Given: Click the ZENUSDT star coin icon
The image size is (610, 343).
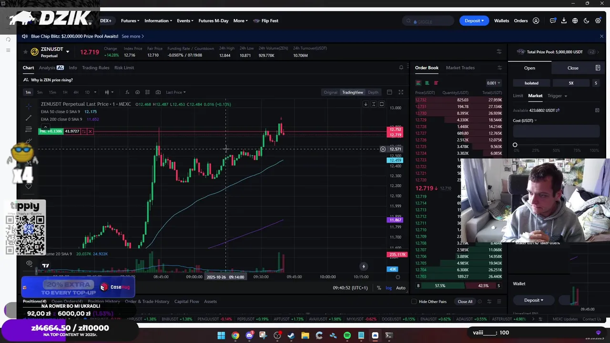Looking at the screenshot, I should (34, 52).
